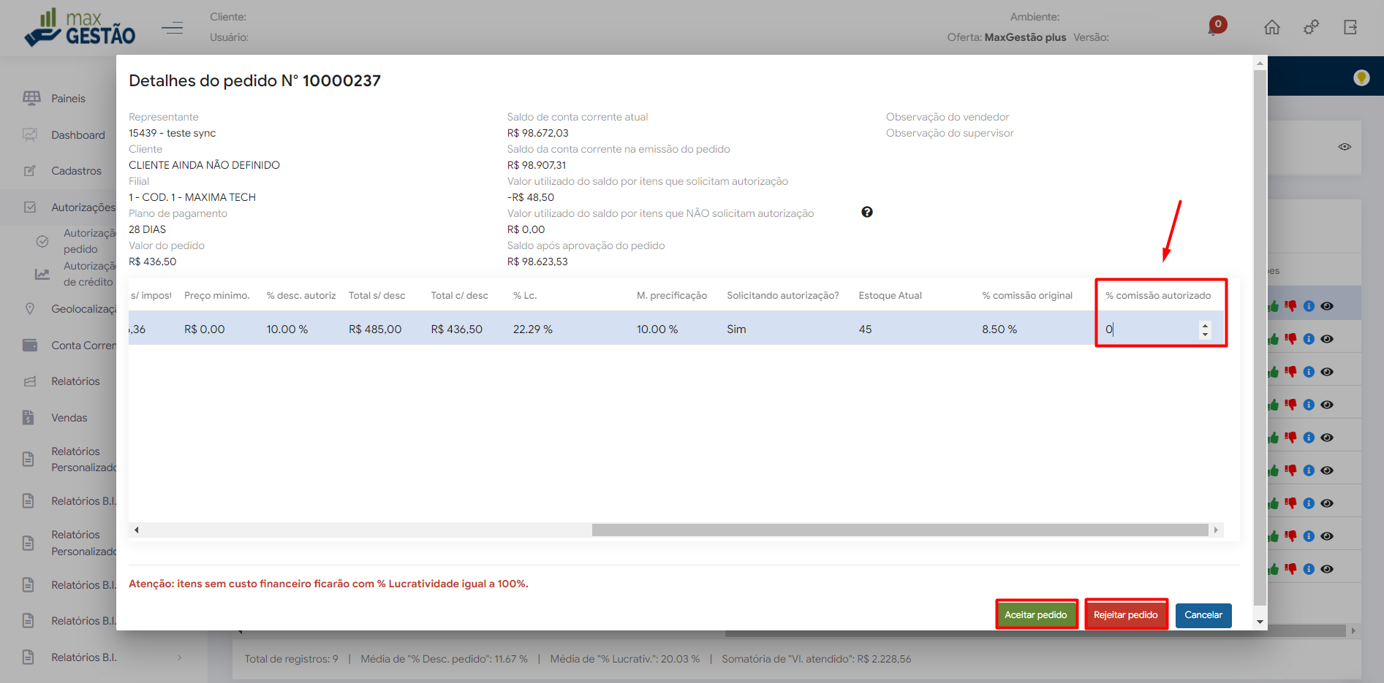Click the CLIENTE AINDA NÃO DEFINIDO text
Viewport: 1384px width, 683px height.
pyautogui.click(x=204, y=165)
